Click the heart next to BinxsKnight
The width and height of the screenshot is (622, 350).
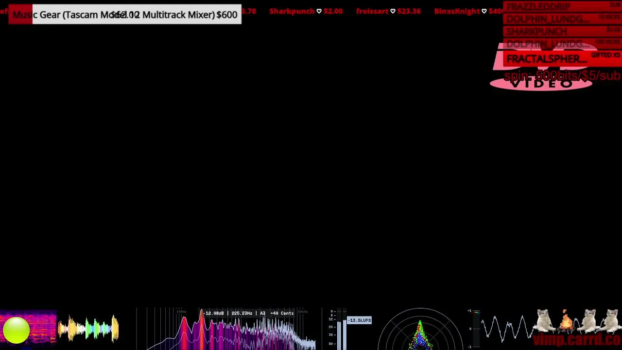point(484,11)
